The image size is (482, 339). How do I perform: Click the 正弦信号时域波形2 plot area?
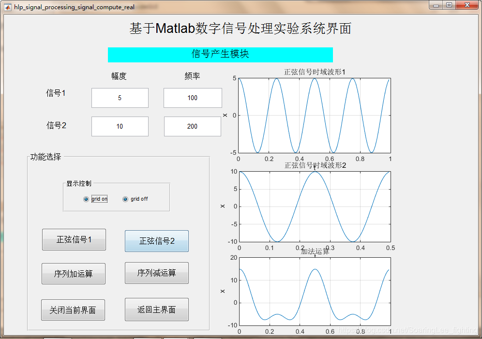click(315, 206)
